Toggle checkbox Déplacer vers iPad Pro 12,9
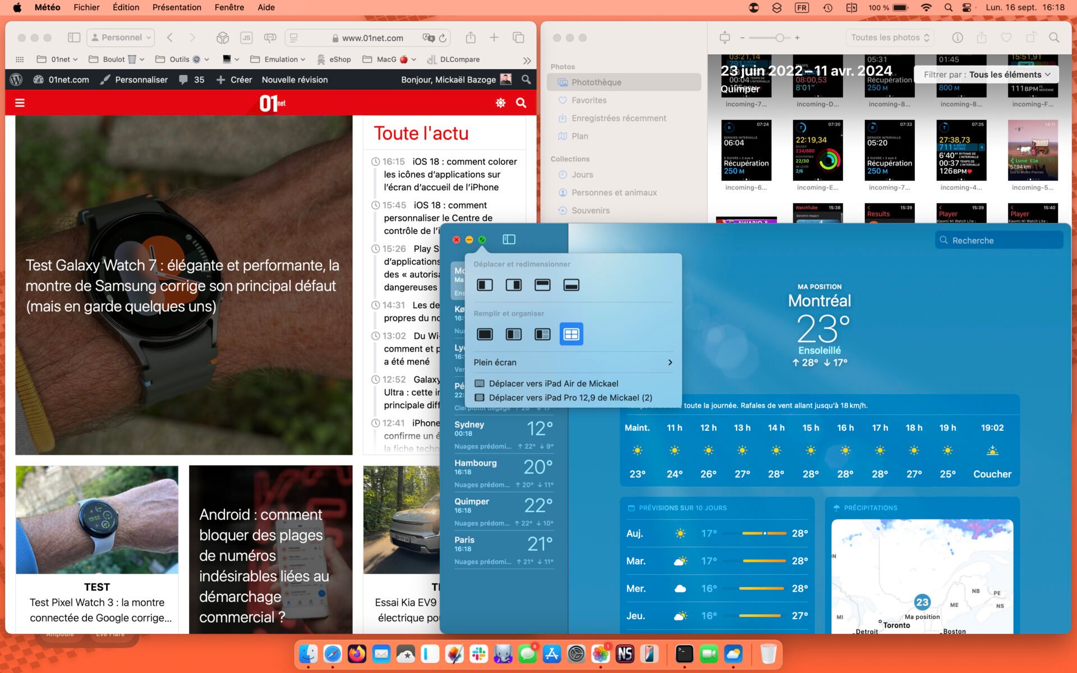1077x673 pixels. 478,397
